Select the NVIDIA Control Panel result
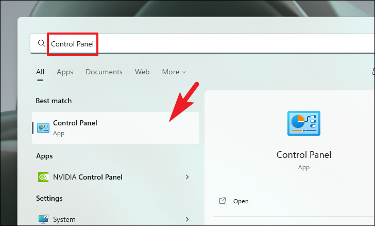Screen dimensions: 375x226 pos(115,177)
